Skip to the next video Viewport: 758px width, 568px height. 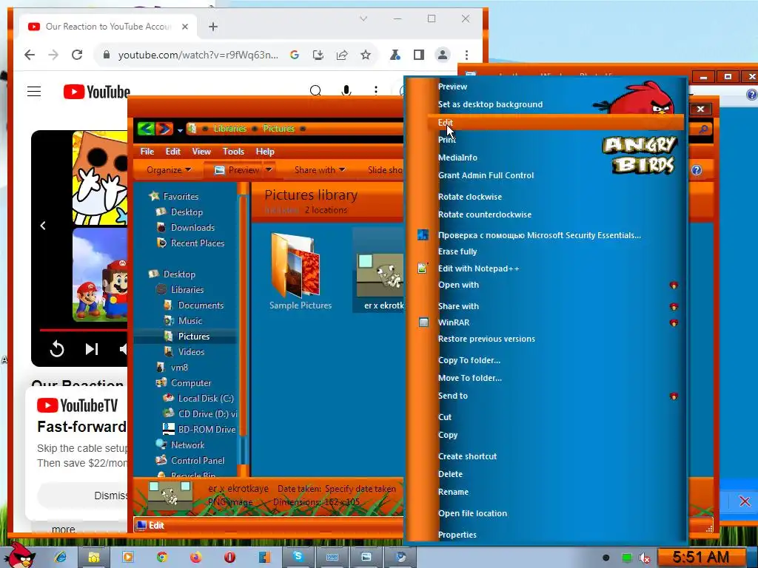tap(92, 349)
